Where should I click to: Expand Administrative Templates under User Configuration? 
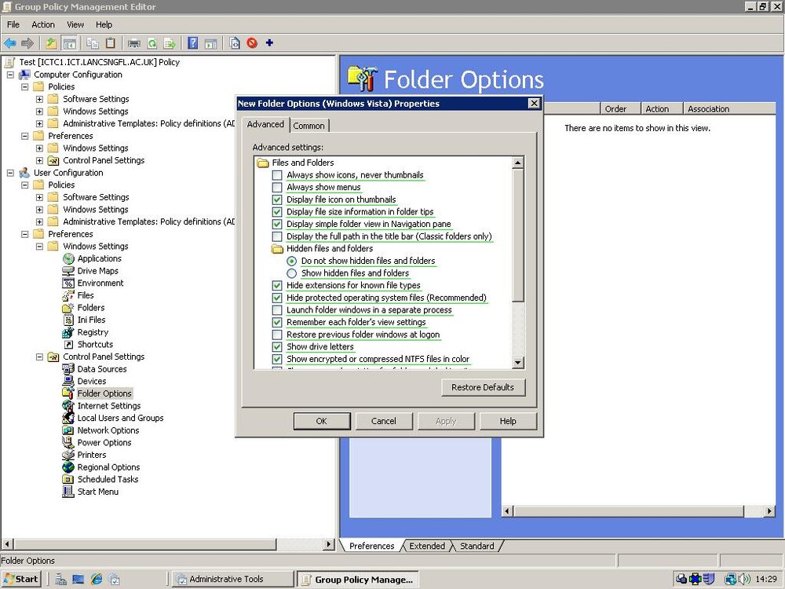tap(39, 222)
